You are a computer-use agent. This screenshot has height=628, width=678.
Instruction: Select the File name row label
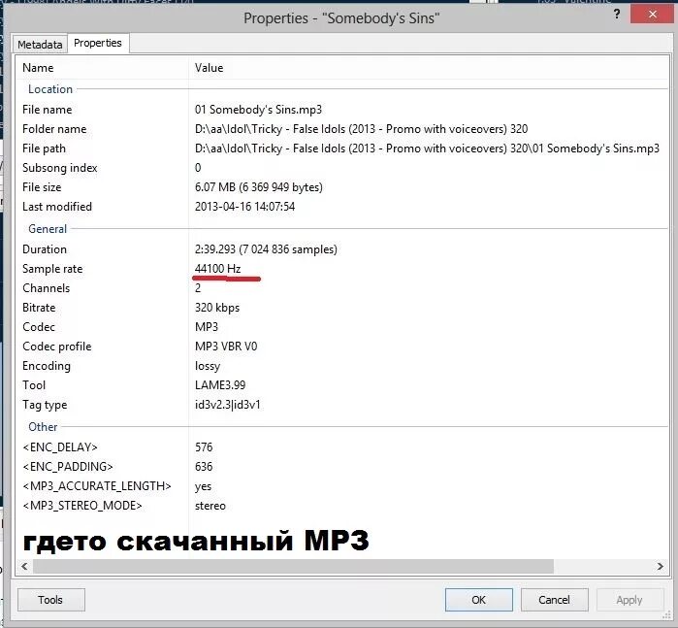point(48,110)
